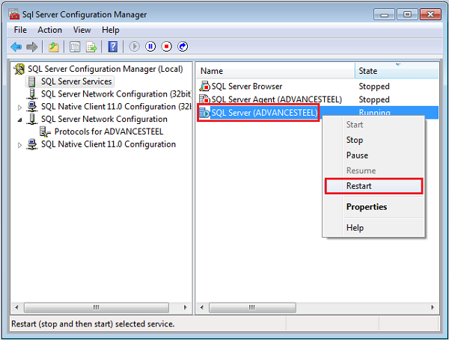Select the SQL Server (ADVANCESTEEL) row
The height and width of the screenshot is (340, 449).
click(x=318, y=112)
